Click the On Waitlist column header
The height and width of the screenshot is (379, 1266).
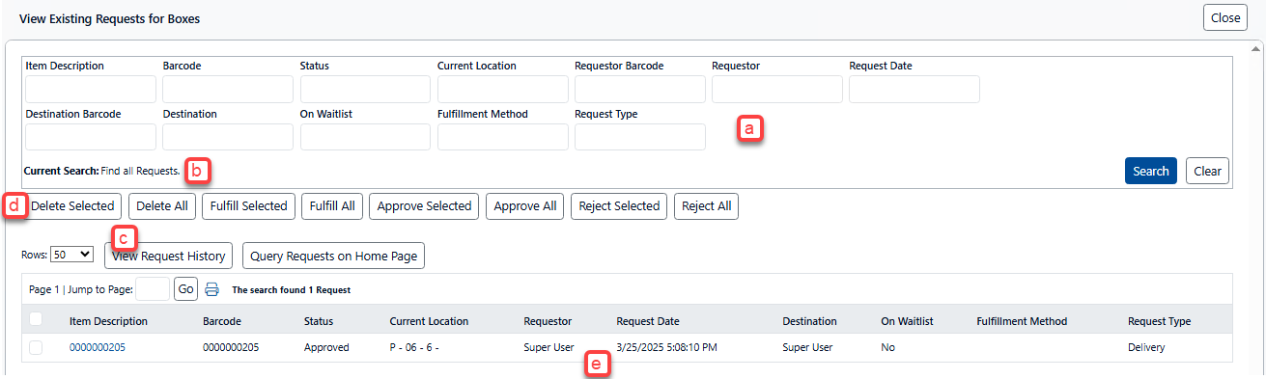(x=907, y=321)
